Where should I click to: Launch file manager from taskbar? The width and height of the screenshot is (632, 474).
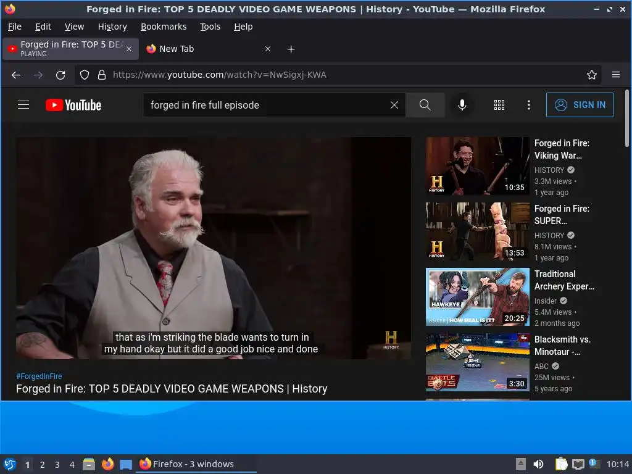point(89,464)
